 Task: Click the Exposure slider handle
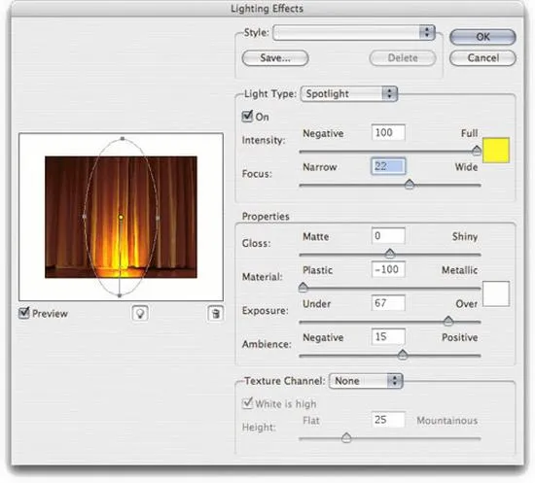[448, 321]
